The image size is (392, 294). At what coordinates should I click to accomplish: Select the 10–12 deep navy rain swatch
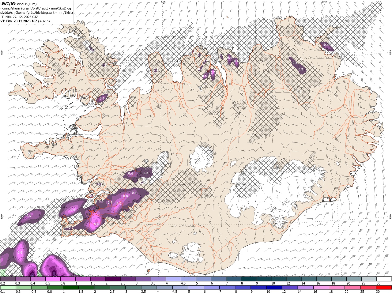pos(275,288)
